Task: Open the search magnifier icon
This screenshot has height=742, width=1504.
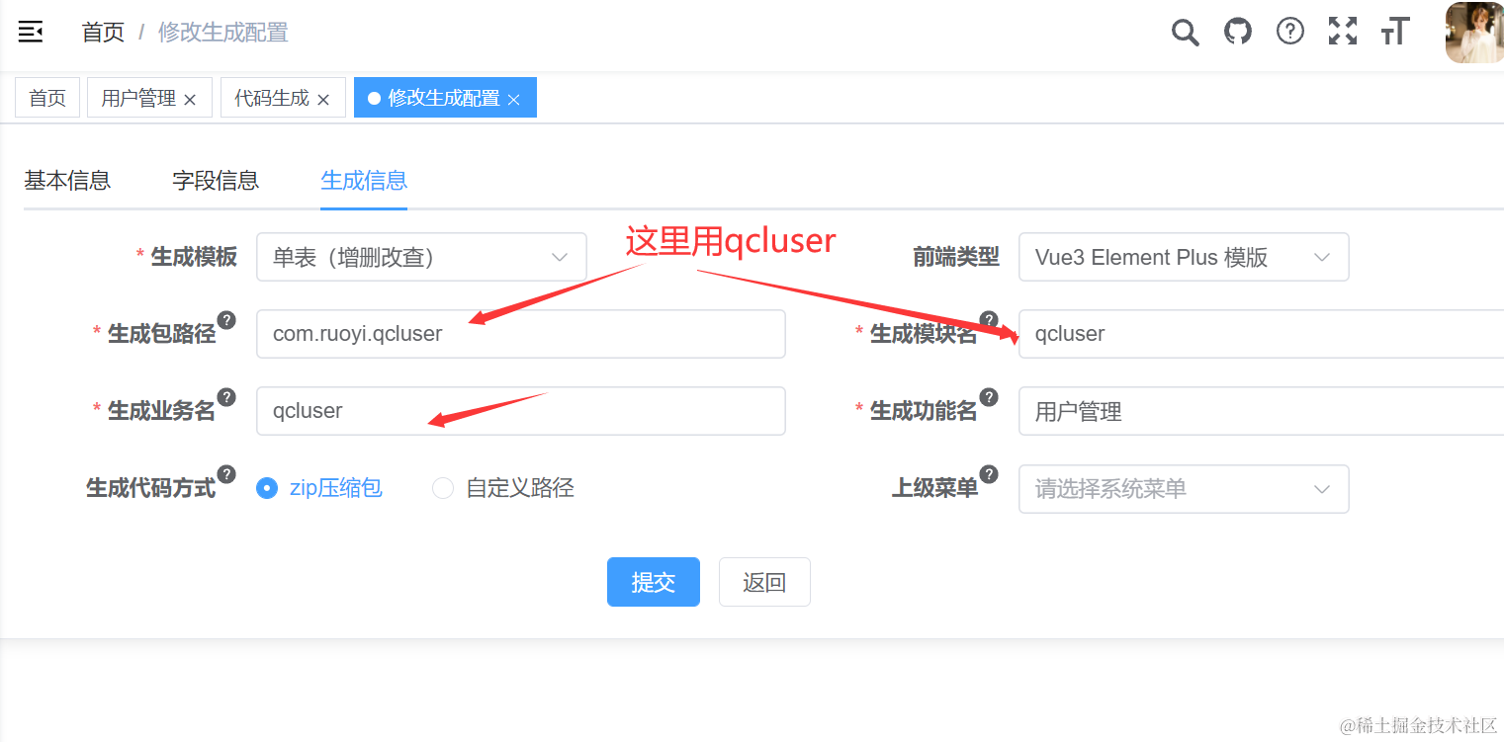Action: point(1185,32)
